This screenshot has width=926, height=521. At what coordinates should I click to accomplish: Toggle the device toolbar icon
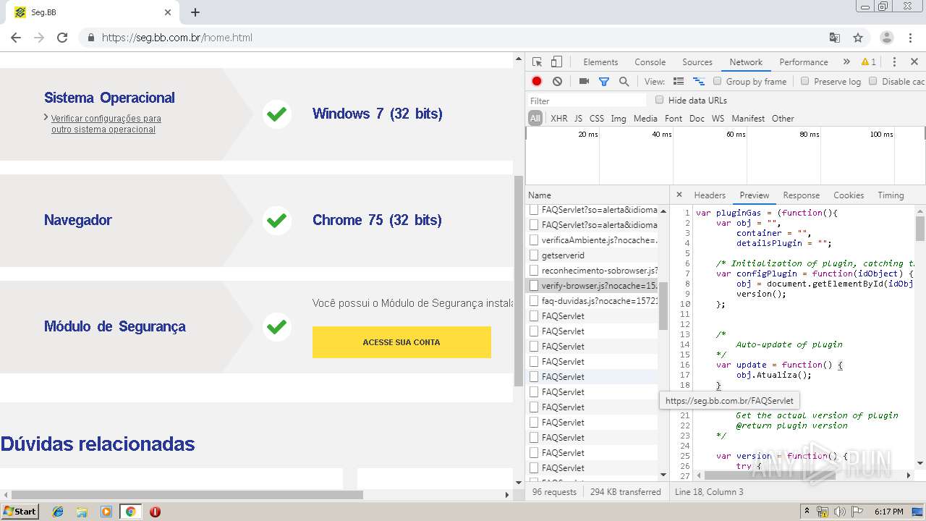point(556,62)
